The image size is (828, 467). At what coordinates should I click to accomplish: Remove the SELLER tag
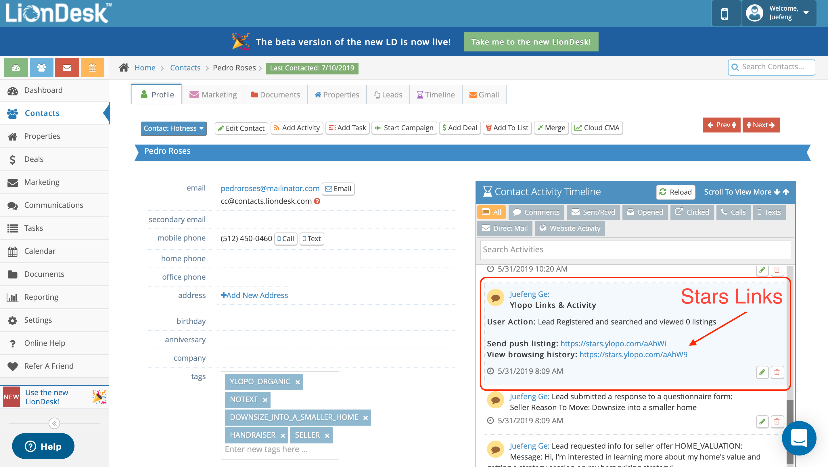327,435
